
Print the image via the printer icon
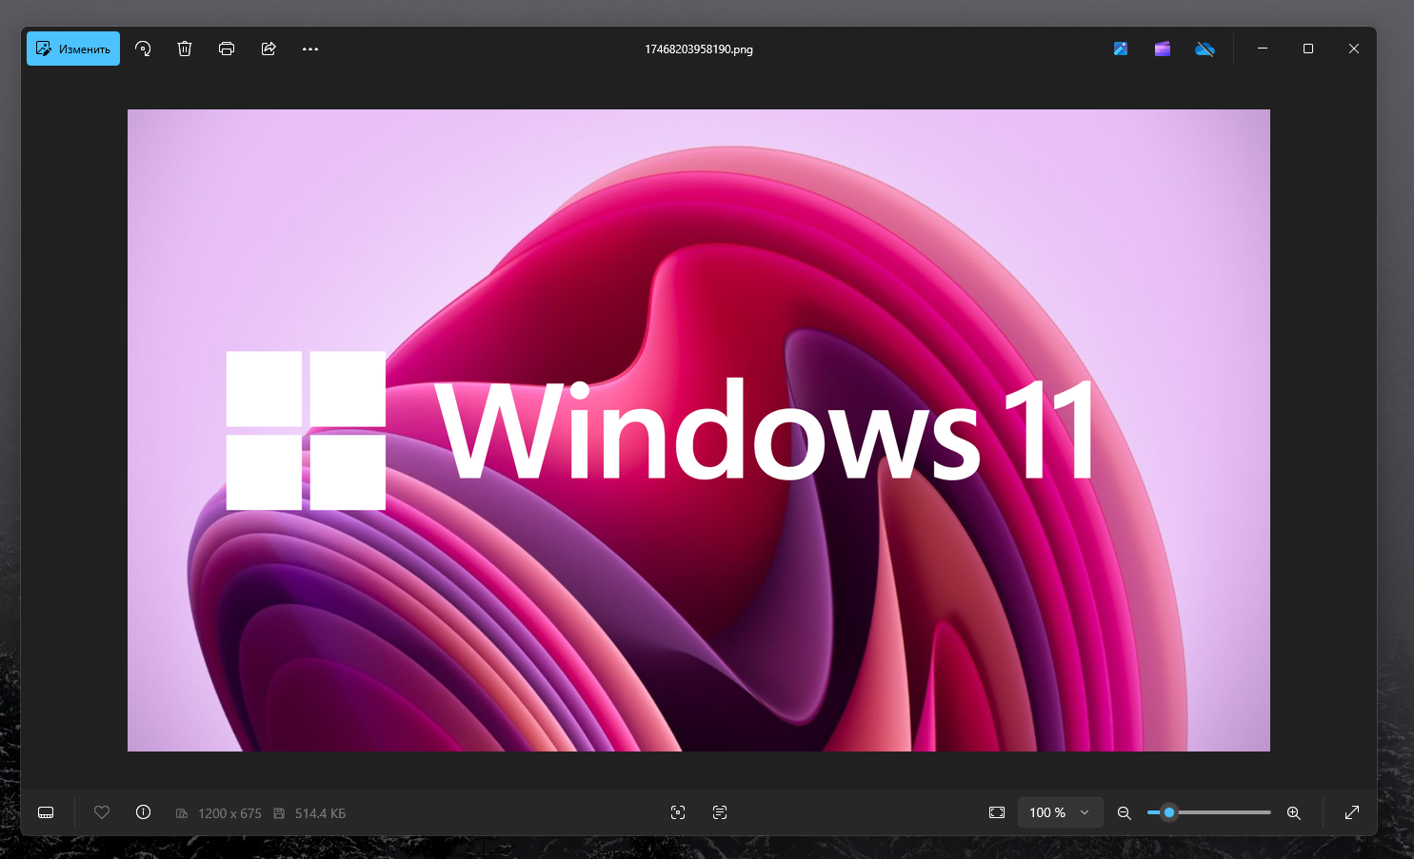pos(227,49)
